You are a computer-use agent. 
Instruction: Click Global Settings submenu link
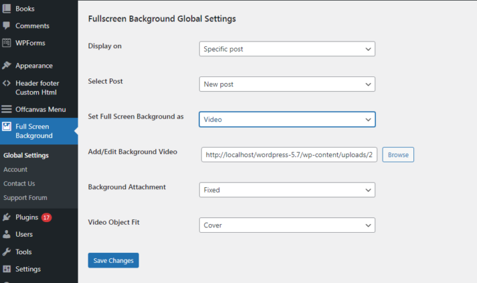[26, 155]
